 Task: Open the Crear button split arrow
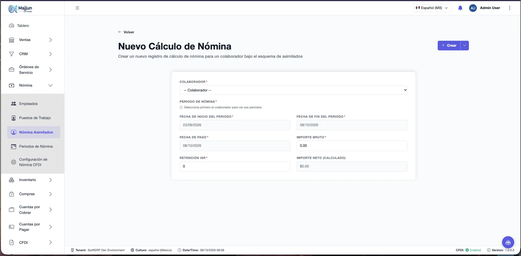465,46
